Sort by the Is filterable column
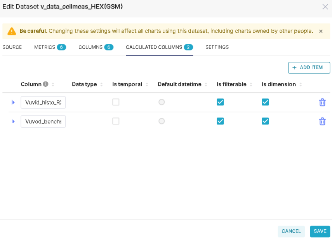 (x=251, y=85)
